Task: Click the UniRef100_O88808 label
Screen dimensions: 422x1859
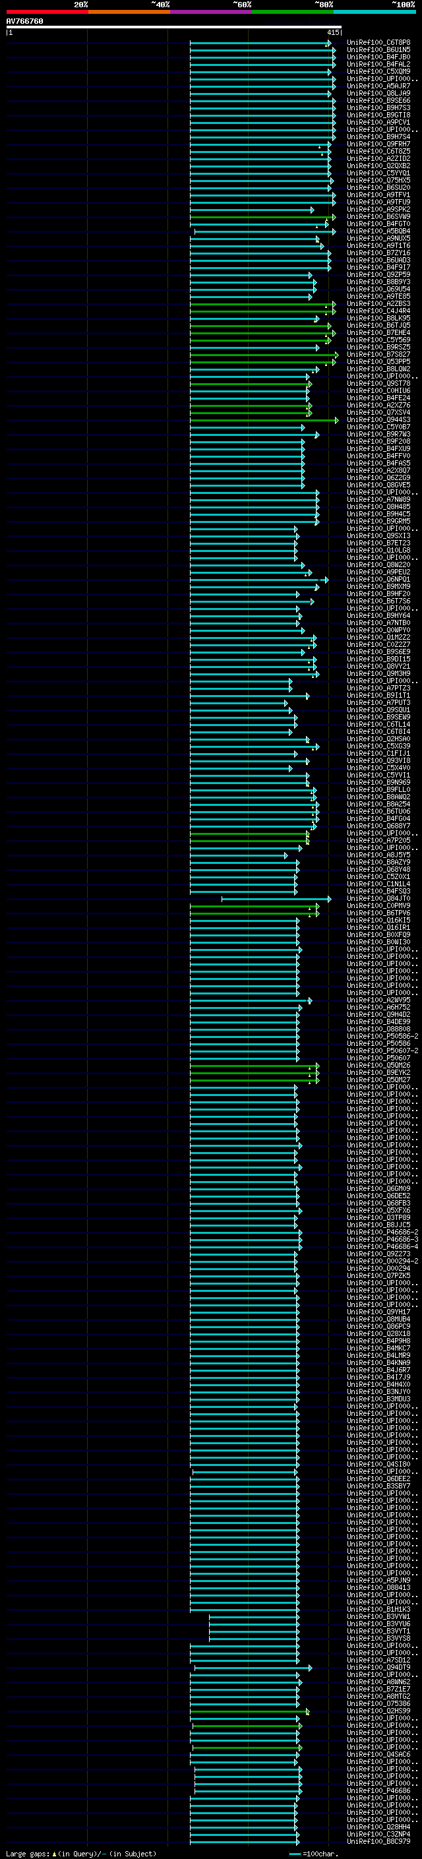Action: pos(378,1029)
